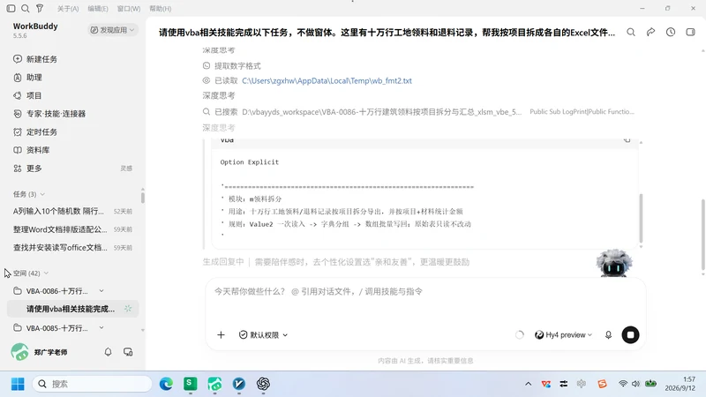Image resolution: width=706 pixels, height=397 pixels.
Task: Click the Windows taskbar search box
Action: click(x=93, y=384)
